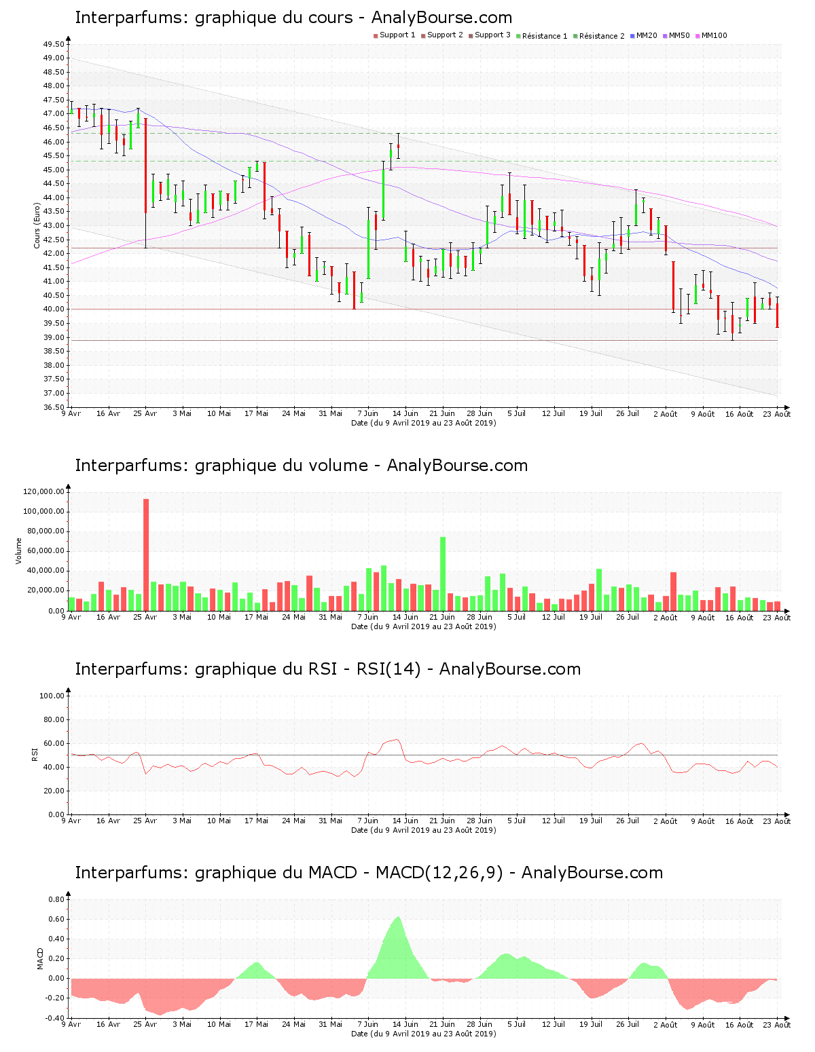Click the 0.80 MACD axis value
The height and width of the screenshot is (1052, 815).
(x=56, y=899)
